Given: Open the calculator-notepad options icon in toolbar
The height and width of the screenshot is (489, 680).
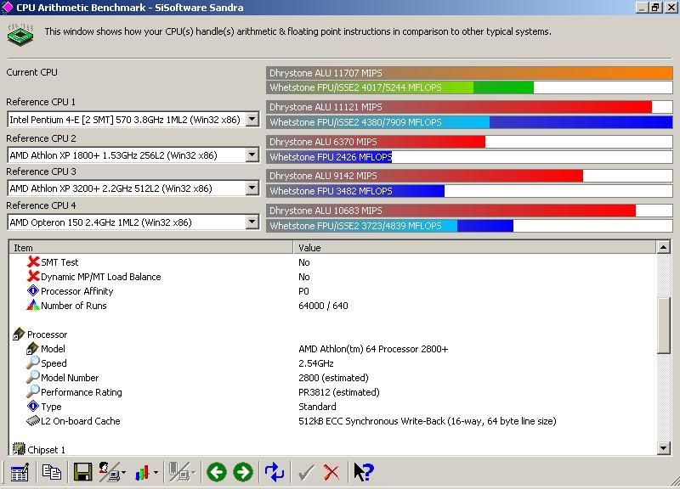Looking at the screenshot, I should point(20,472).
